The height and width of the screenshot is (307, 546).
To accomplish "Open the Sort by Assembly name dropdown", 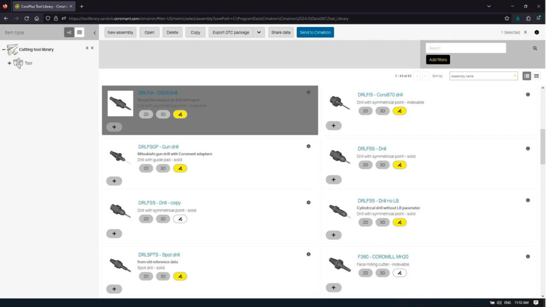I will tap(483, 76).
